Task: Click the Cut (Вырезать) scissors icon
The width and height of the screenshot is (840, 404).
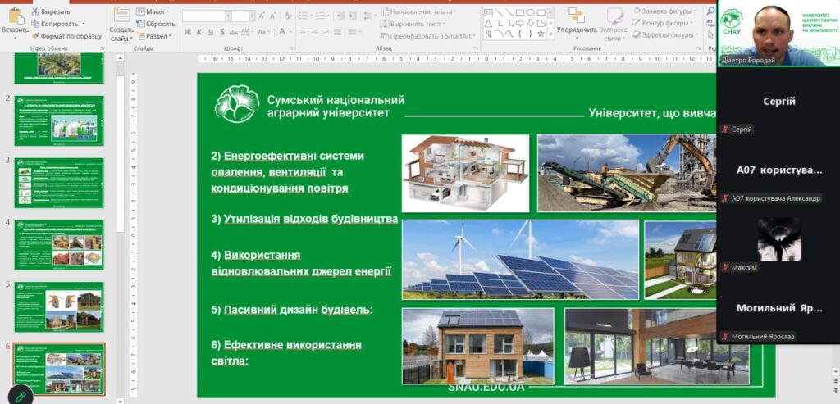Action: [x=35, y=12]
